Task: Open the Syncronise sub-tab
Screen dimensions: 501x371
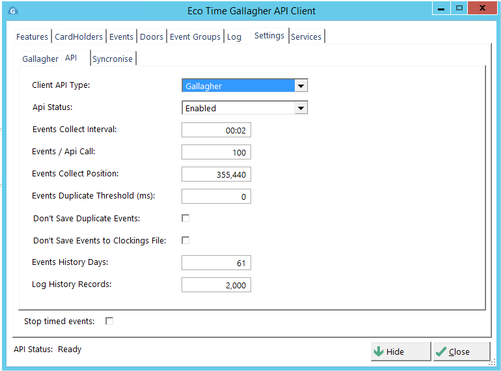Action: [113, 59]
